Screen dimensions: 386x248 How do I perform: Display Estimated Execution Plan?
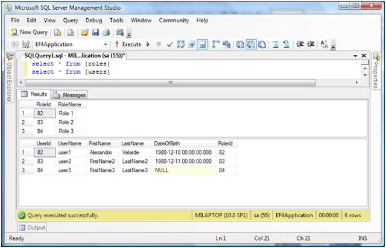(181, 45)
